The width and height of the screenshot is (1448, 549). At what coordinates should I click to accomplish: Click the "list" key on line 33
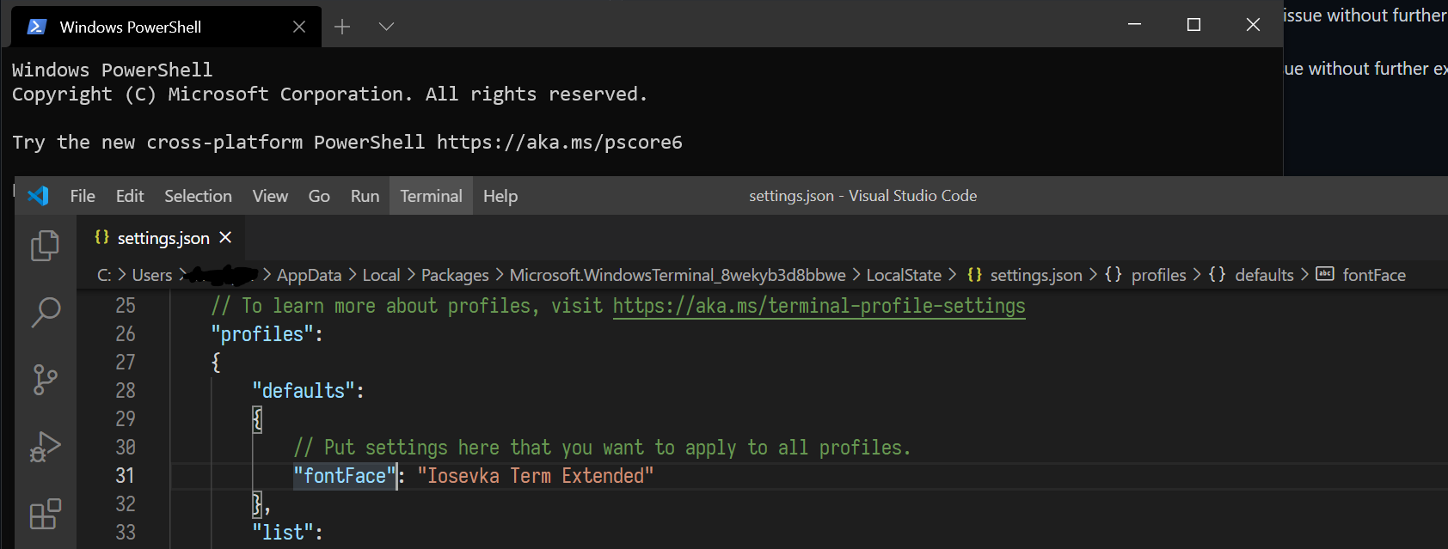point(283,533)
